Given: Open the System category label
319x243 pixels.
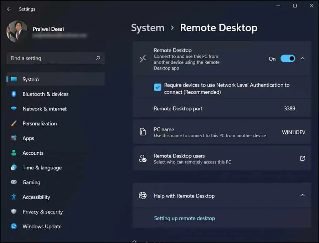Looking at the screenshot, I should coord(31,80).
